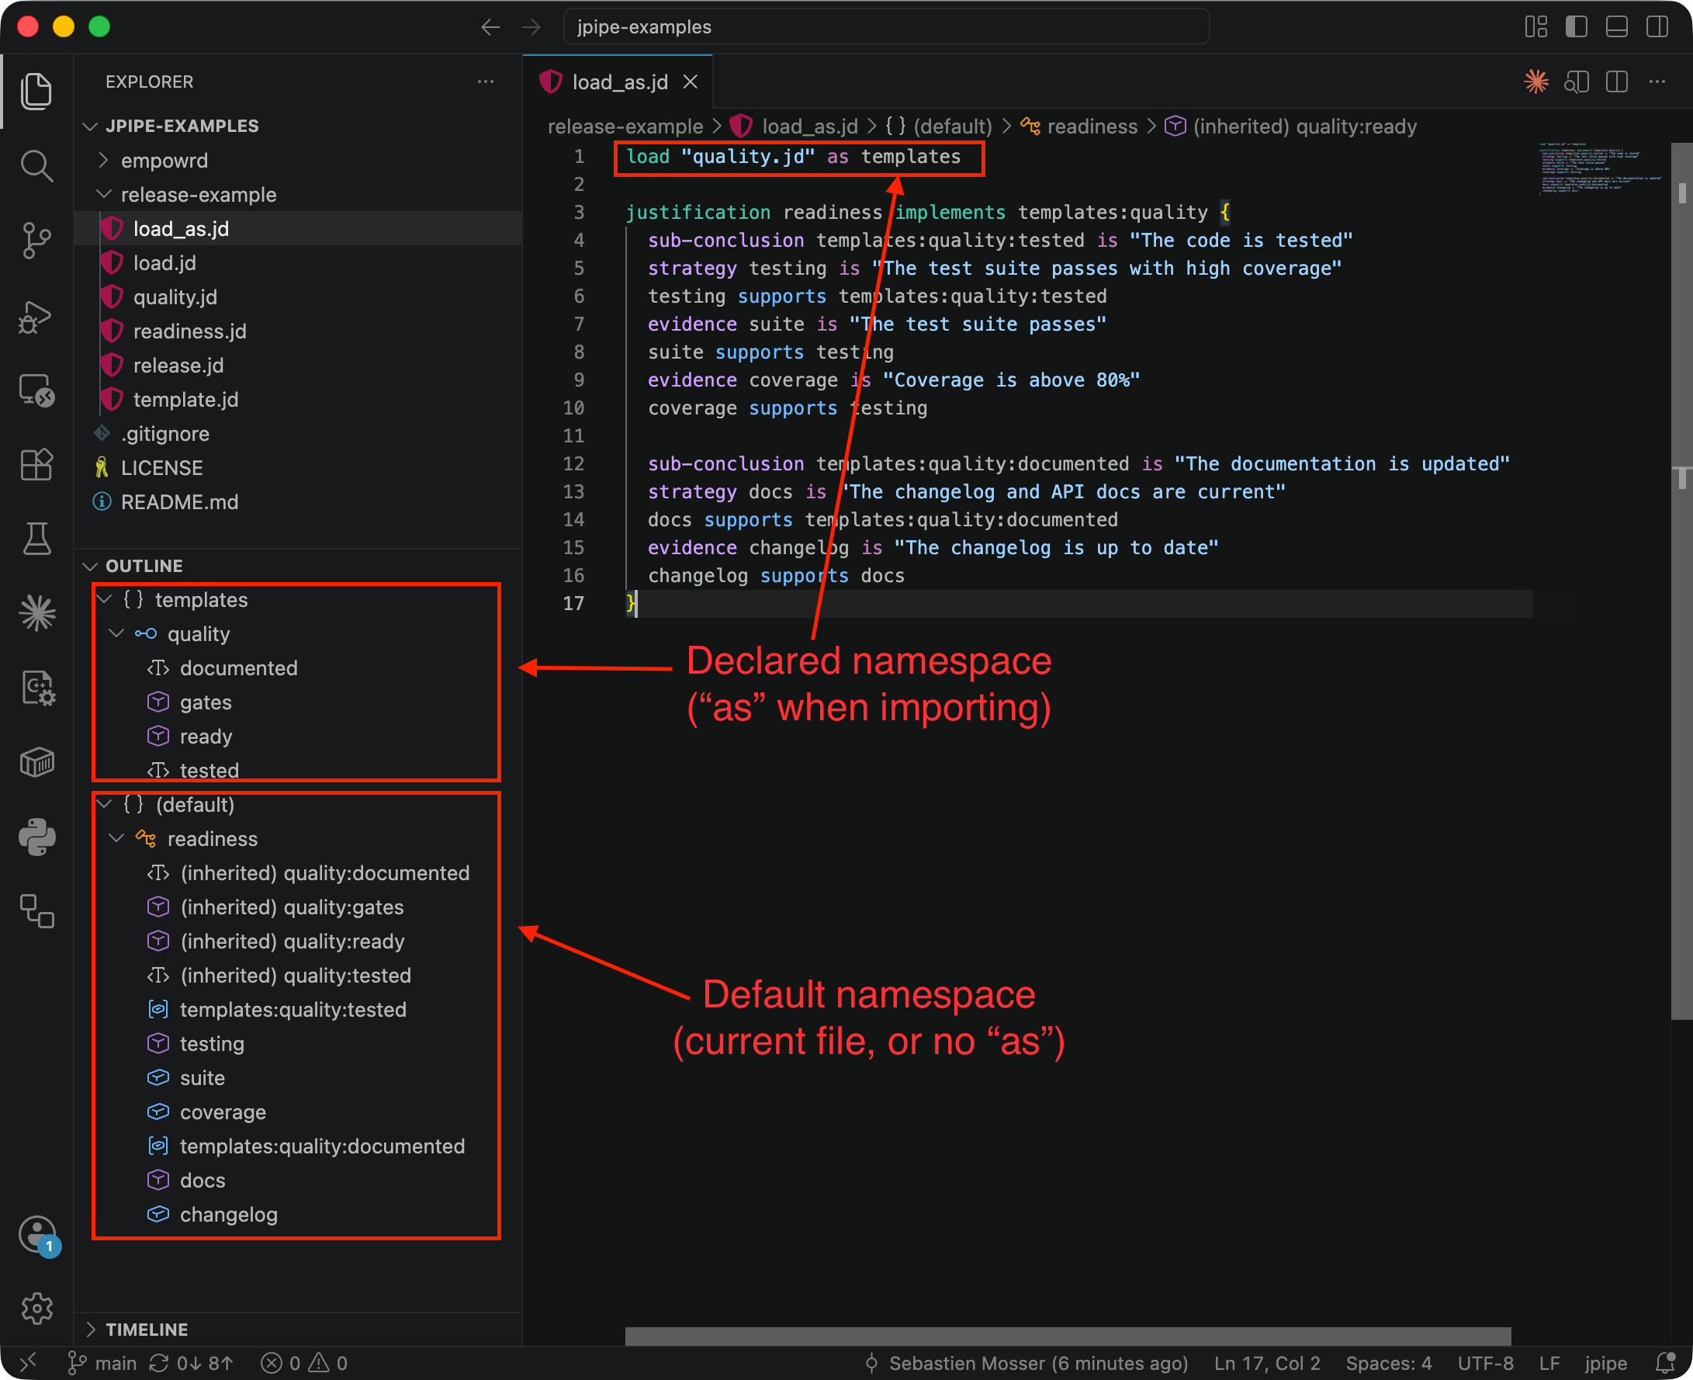Click release-example in breadcrumb
1693x1380 pixels.
tap(625, 127)
